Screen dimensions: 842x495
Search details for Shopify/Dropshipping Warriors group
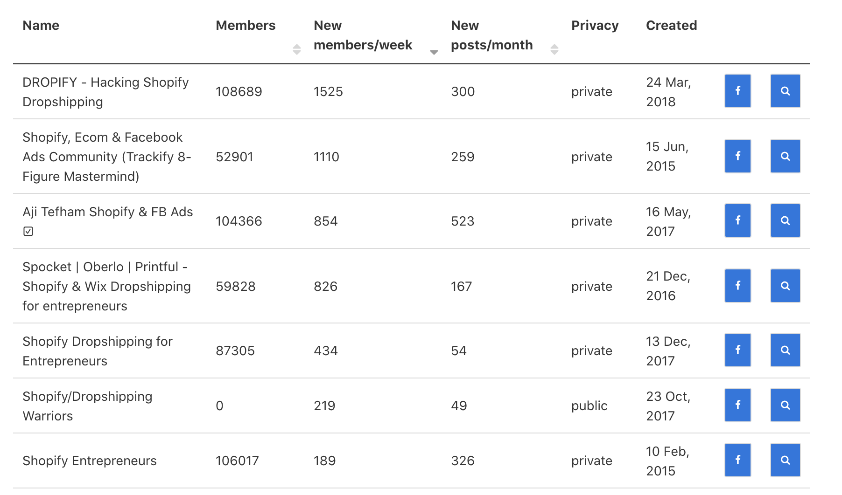coord(785,405)
